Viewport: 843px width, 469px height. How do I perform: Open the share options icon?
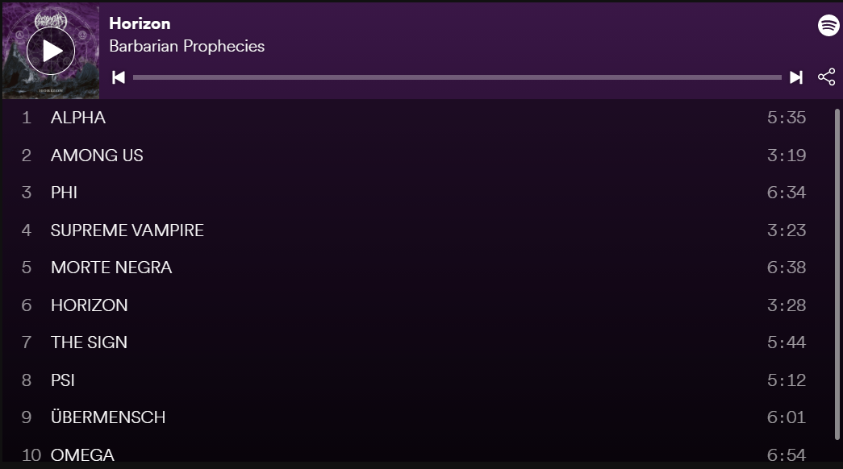click(826, 77)
